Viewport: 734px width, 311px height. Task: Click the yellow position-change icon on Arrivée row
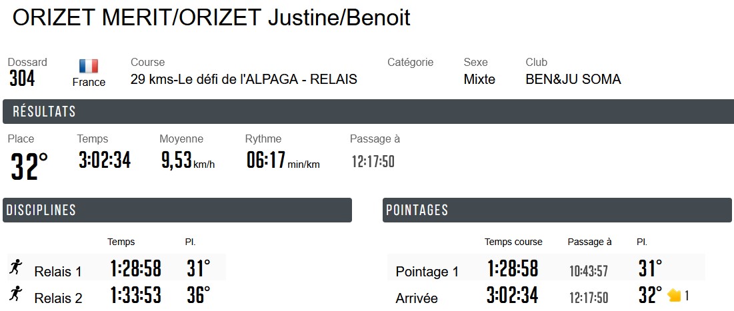click(674, 295)
